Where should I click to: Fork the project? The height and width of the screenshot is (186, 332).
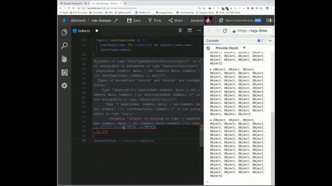(x=155, y=21)
